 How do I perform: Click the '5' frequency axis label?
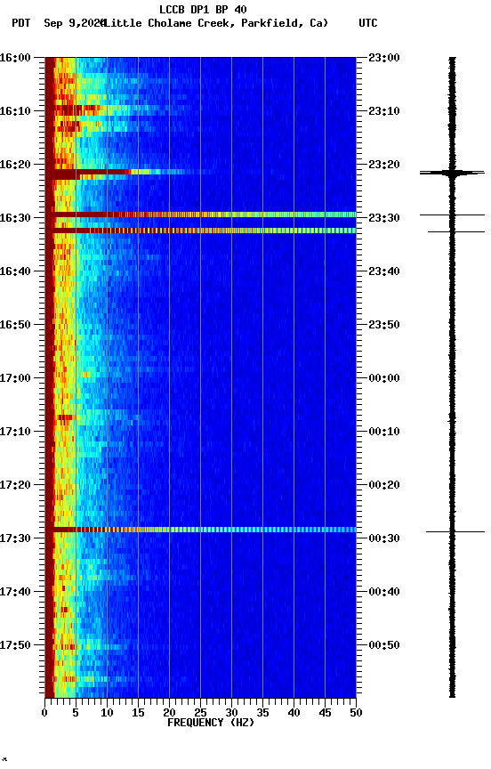coord(76,713)
